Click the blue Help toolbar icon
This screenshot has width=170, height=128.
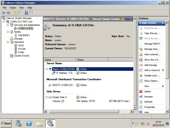[x=26, y=13]
